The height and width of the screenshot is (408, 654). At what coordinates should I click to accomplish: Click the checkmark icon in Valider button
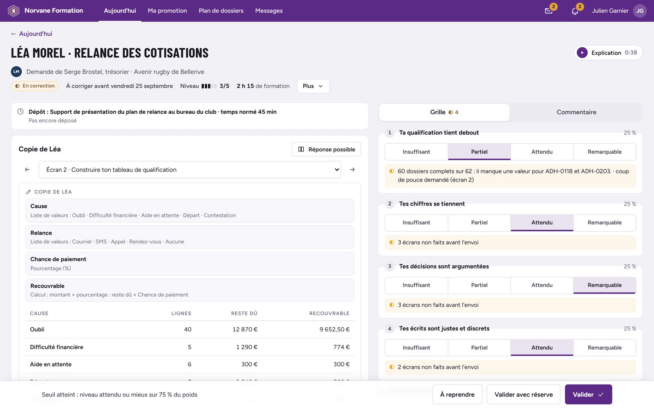[x=601, y=395]
